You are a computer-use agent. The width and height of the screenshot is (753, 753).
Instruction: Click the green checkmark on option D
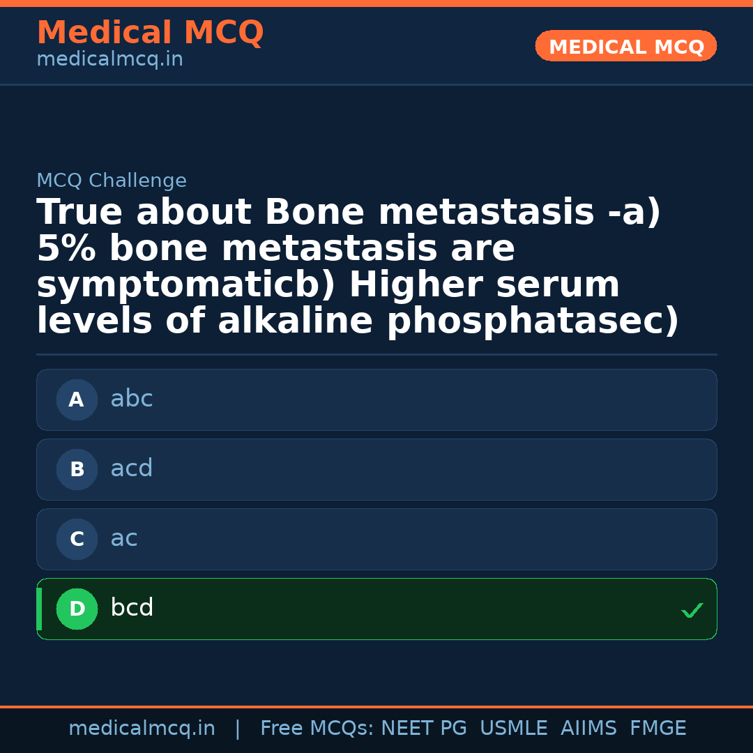click(x=692, y=611)
